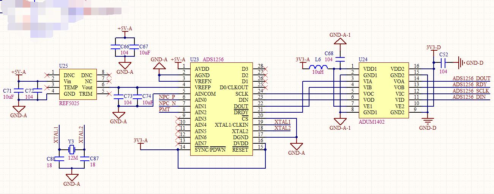Screen dimensions: 494x194
Task: Click the PMT net label
Action: pyautogui.click(x=164, y=109)
